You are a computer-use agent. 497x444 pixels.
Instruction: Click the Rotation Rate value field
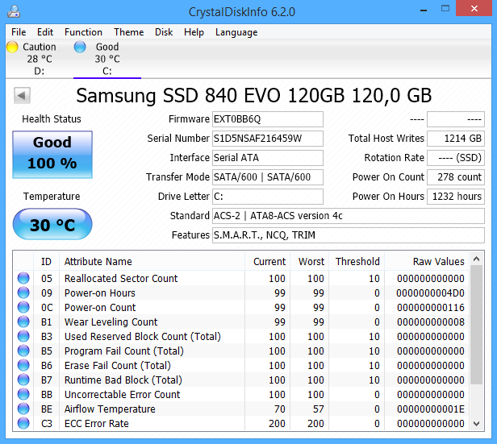click(x=456, y=158)
